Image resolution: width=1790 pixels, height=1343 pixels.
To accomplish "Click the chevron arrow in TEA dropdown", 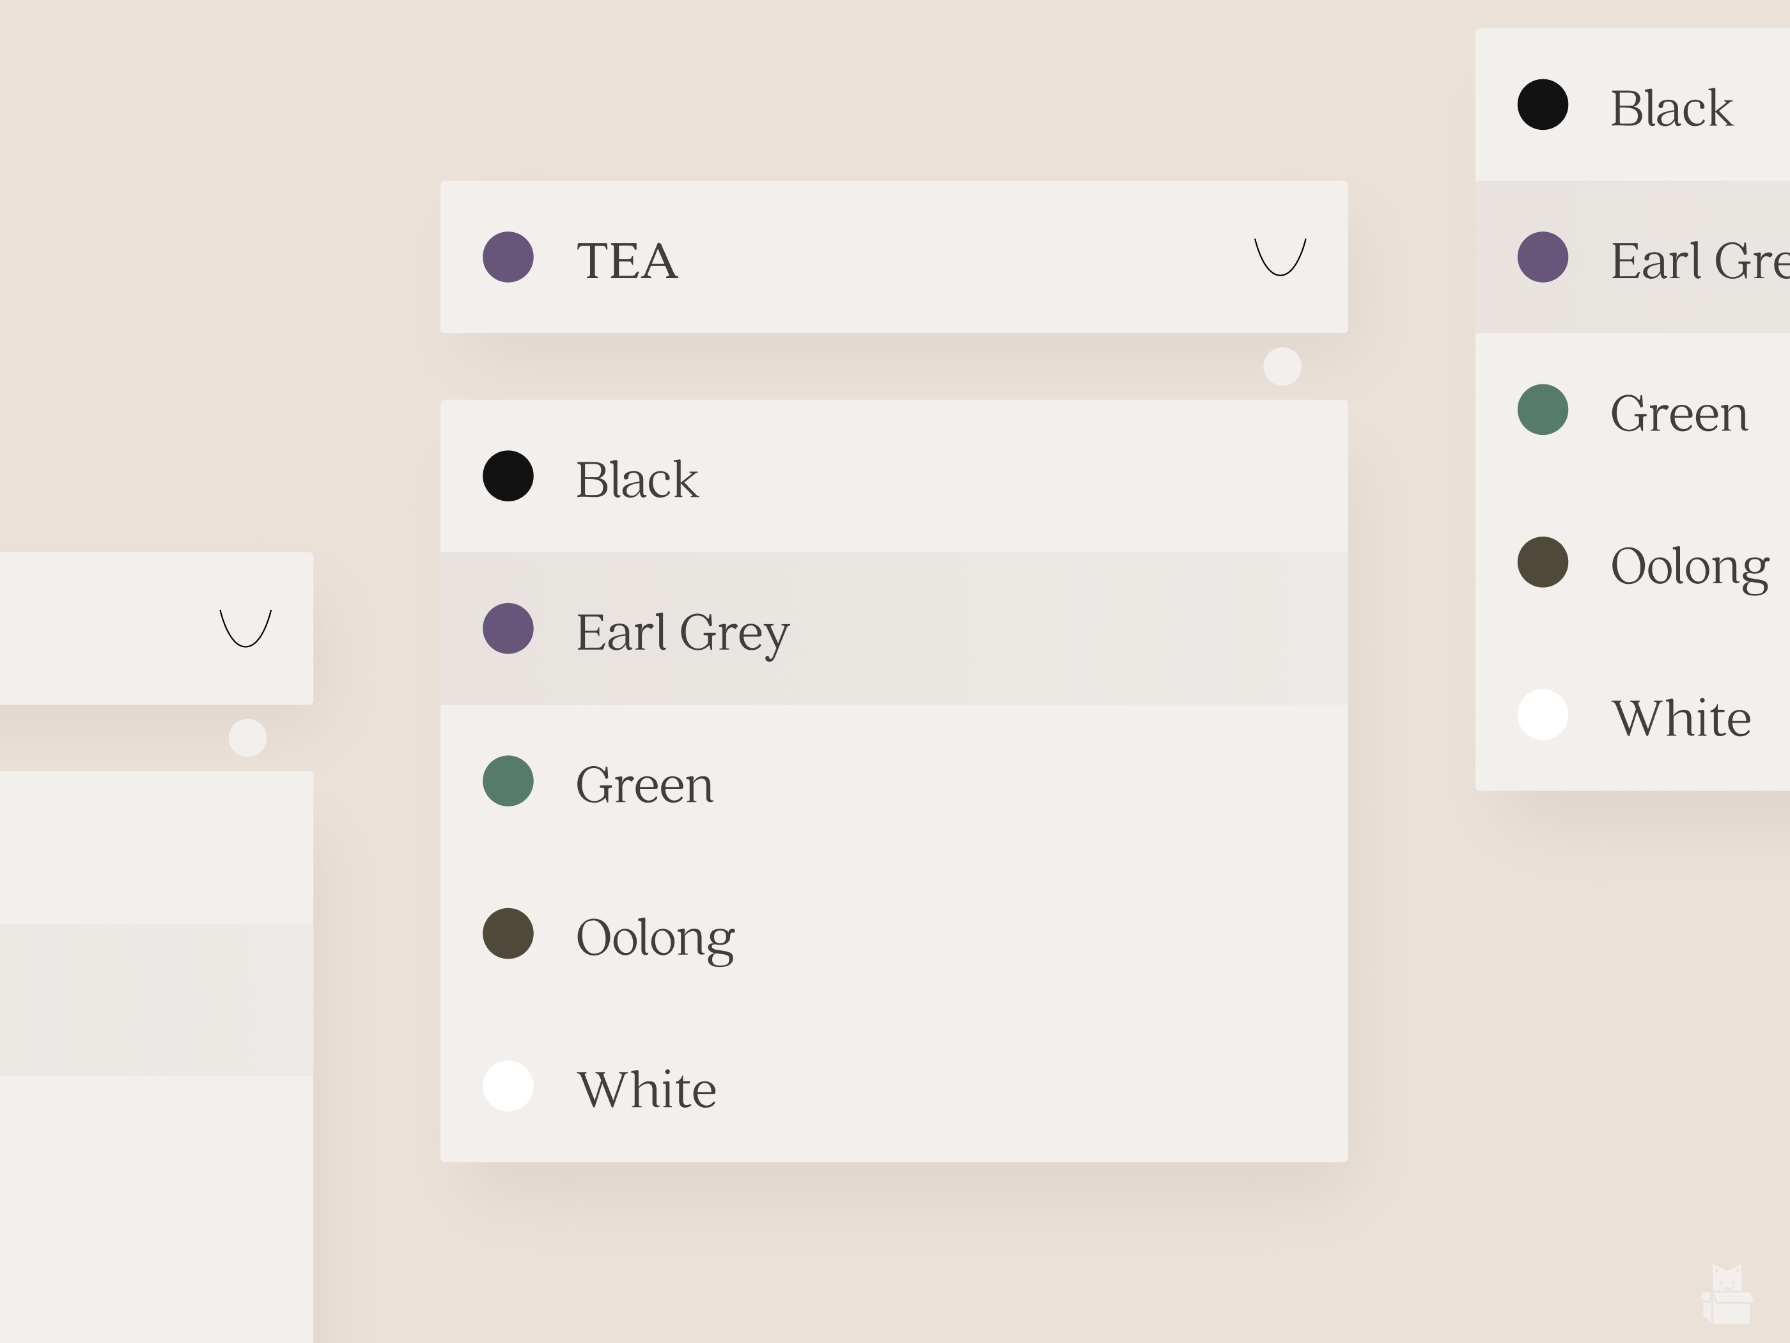I will (1279, 258).
